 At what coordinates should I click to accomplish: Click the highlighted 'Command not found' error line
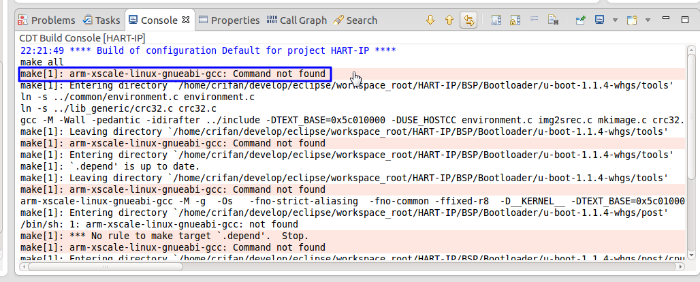tap(175, 74)
